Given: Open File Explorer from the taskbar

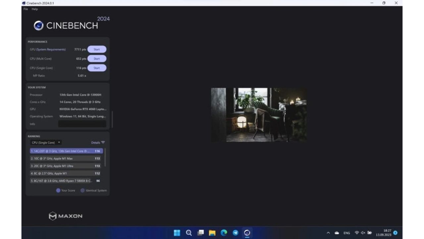Looking at the screenshot, I should coord(212,233).
